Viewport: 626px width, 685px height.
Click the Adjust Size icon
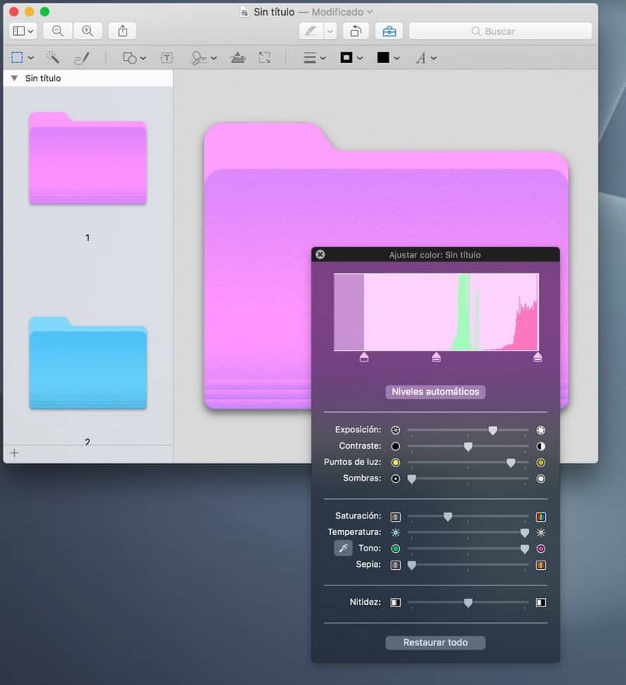click(x=265, y=58)
